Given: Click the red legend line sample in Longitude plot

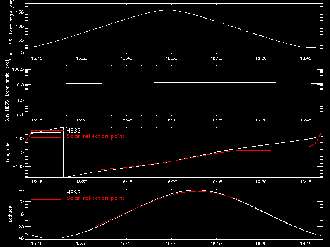Looking at the screenshot, I should (x=46, y=138).
